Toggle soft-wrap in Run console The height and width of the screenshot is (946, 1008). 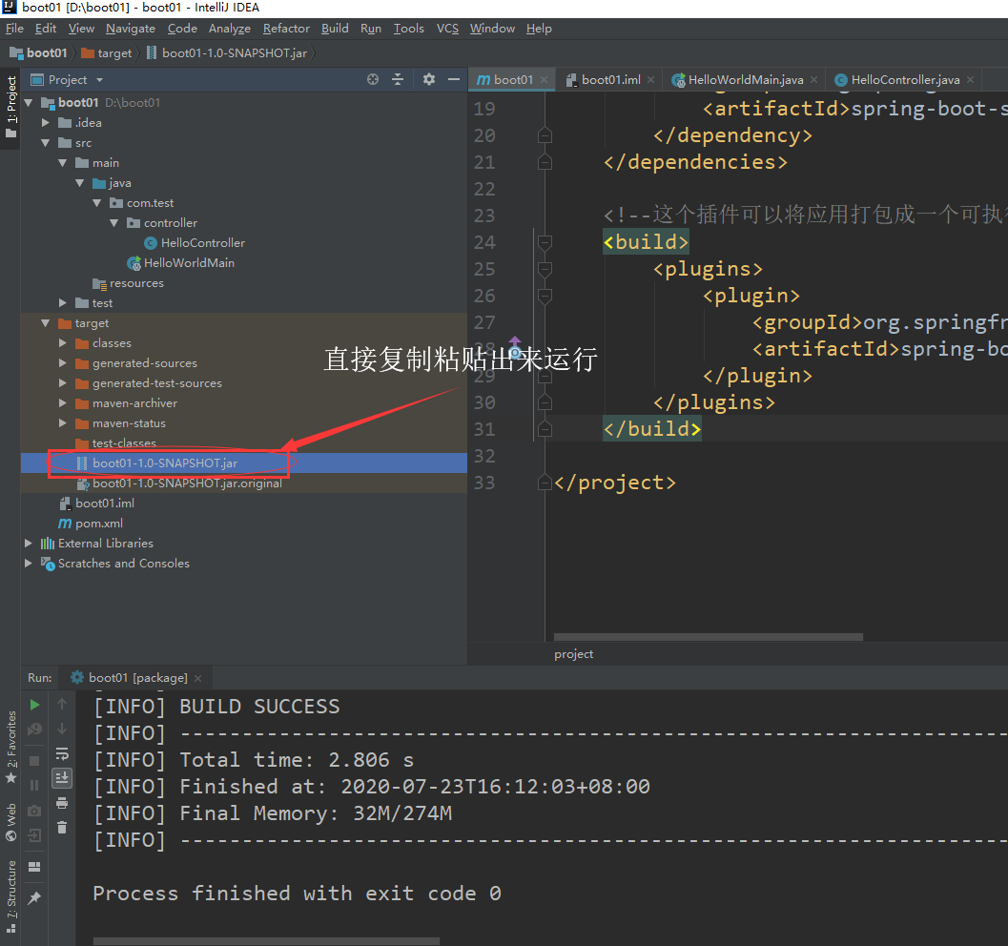point(62,753)
